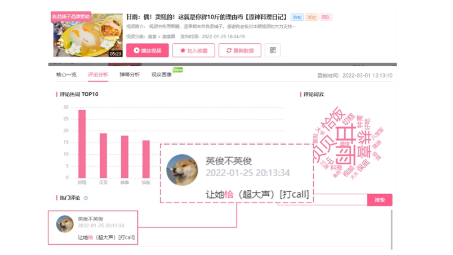Click the QR code icon button
This screenshot has height=255, width=453.
273,50
